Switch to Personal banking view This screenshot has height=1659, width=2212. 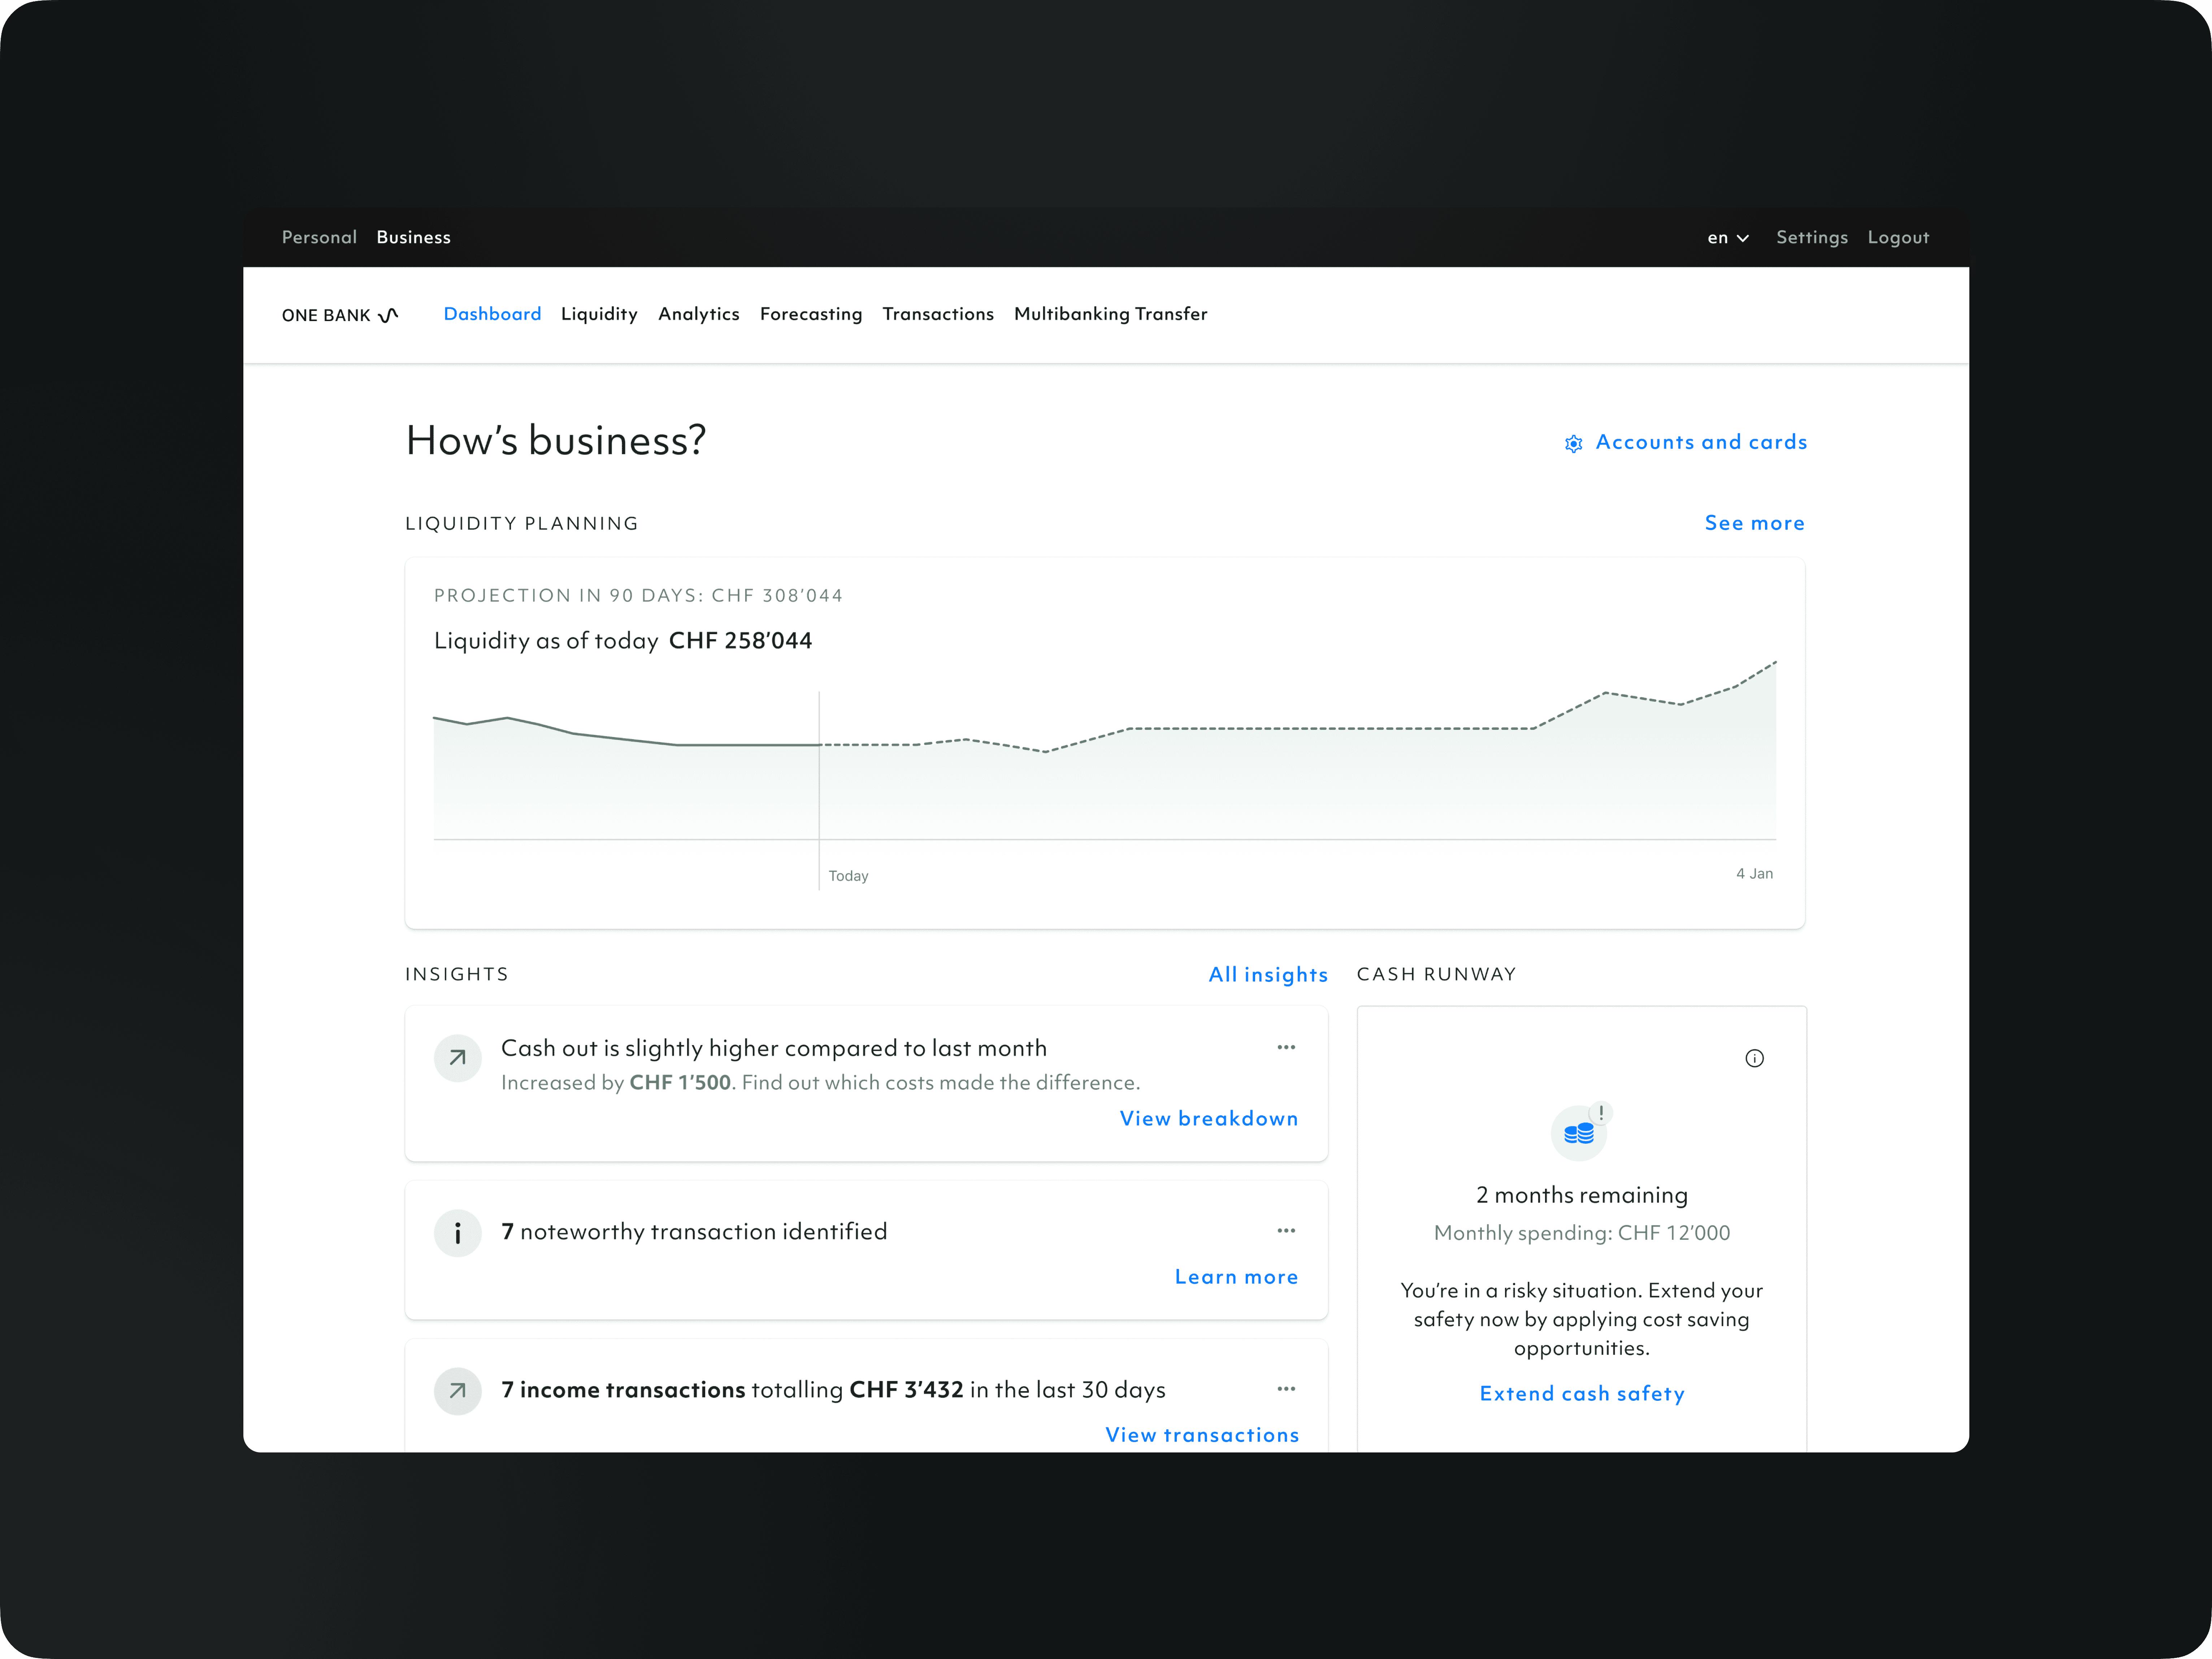[319, 237]
